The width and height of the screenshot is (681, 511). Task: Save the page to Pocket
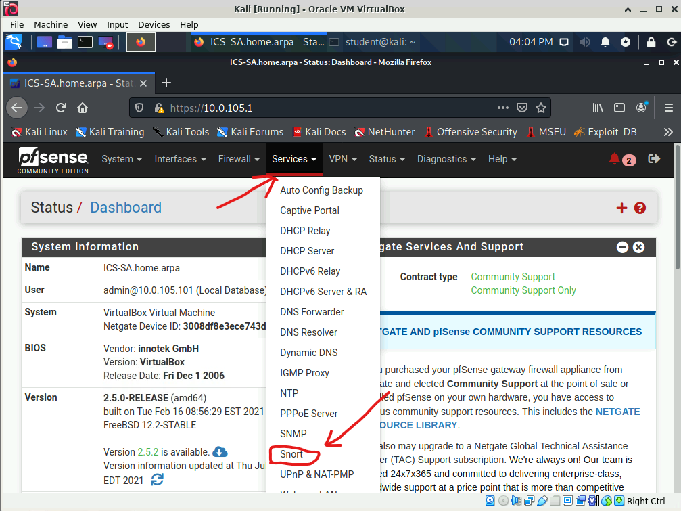[x=522, y=108]
